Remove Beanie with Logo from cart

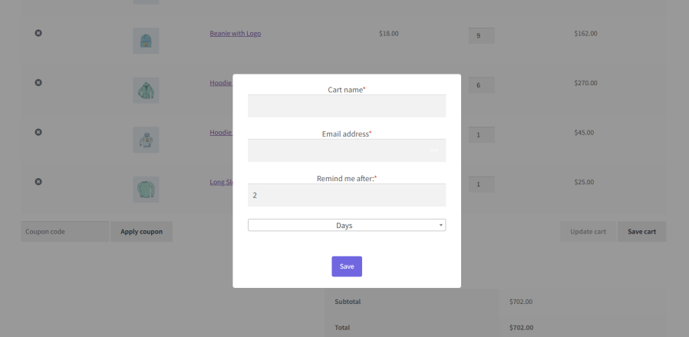38,33
